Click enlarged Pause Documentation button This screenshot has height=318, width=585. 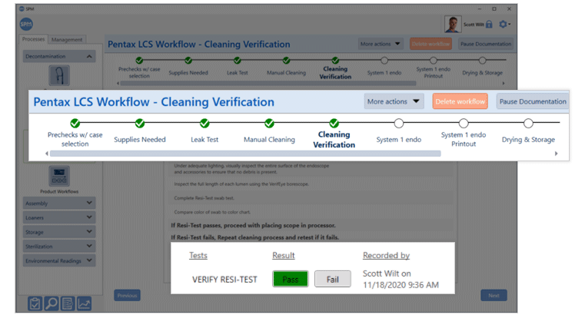point(533,101)
